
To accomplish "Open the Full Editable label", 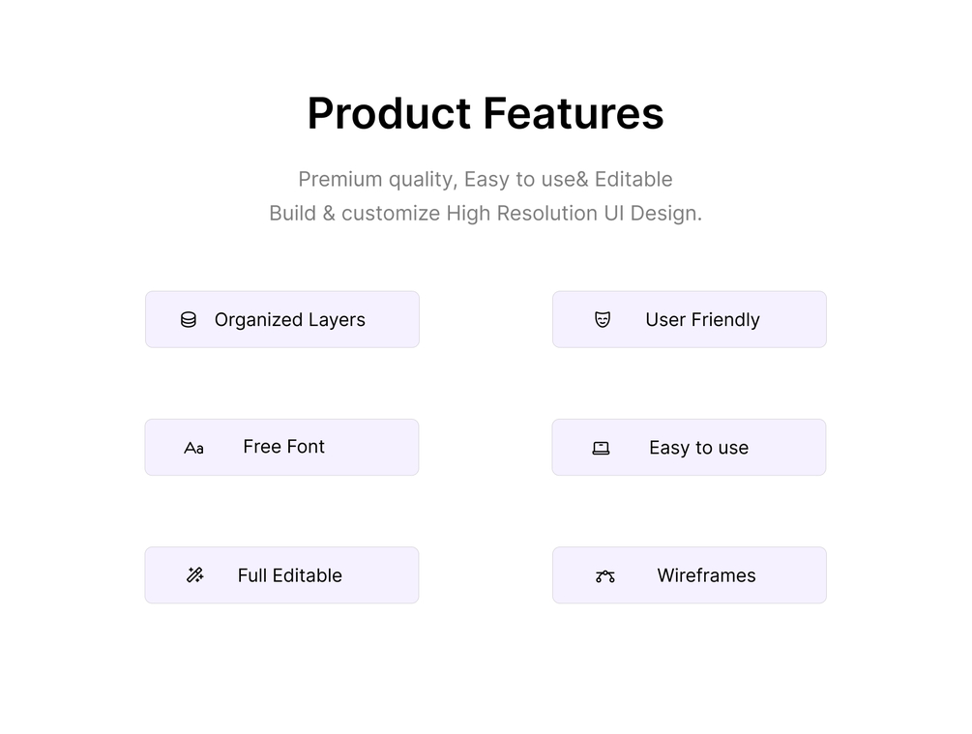I will (x=289, y=575).
